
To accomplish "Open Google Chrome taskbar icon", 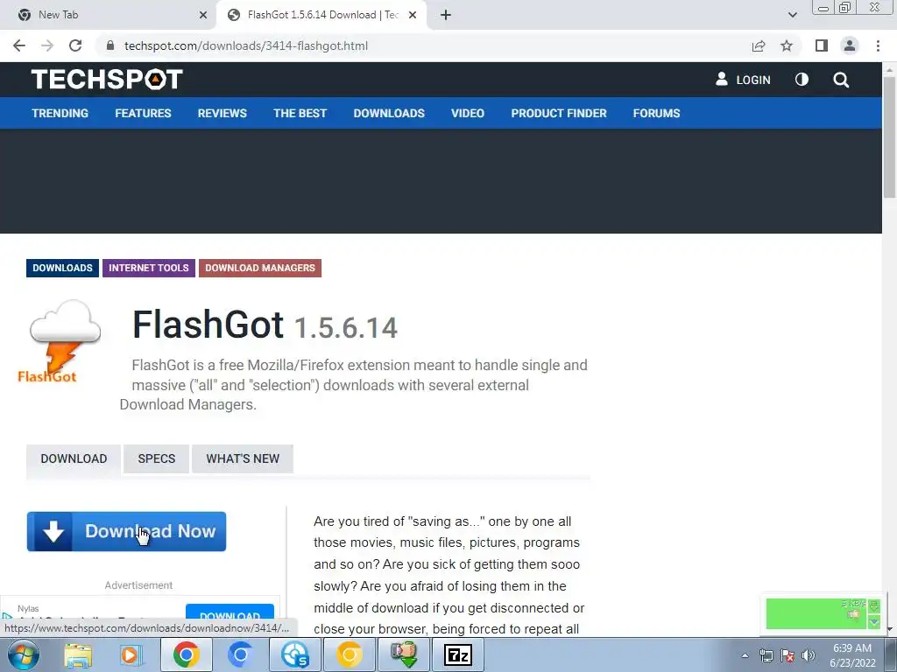I will tap(186, 654).
